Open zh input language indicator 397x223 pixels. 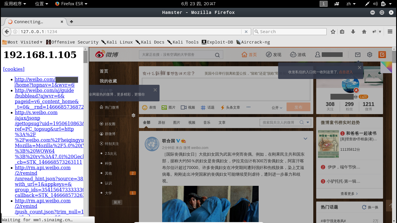click(x=351, y=4)
